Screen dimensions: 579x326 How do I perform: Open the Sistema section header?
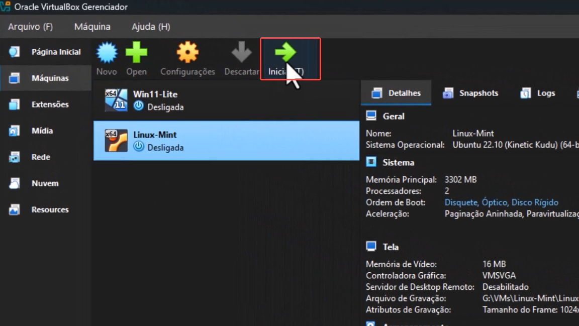[399, 162]
